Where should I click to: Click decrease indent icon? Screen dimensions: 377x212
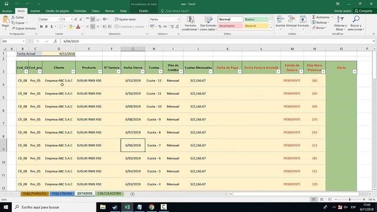(105, 26)
